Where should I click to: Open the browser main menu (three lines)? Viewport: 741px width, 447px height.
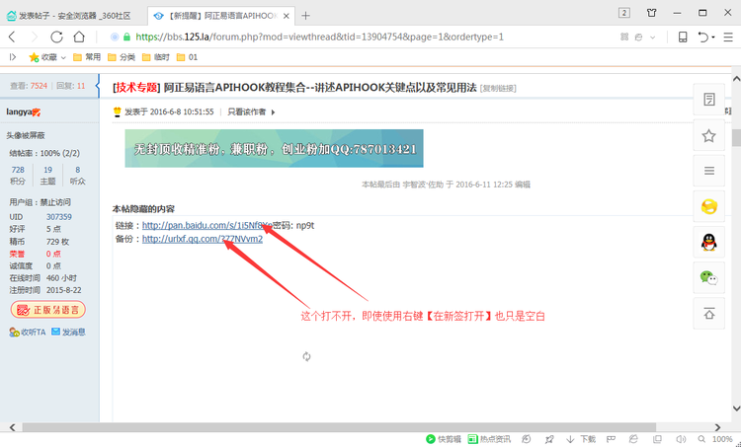tap(728, 37)
